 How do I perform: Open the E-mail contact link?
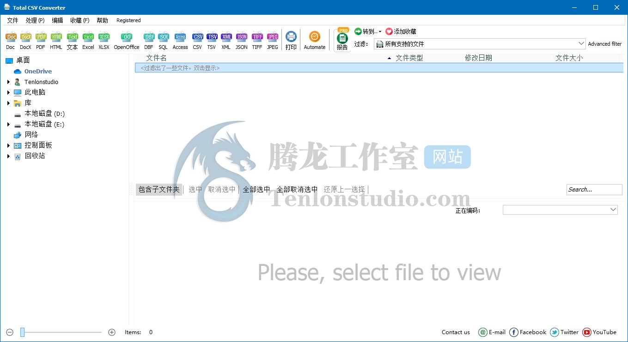tap(492, 332)
